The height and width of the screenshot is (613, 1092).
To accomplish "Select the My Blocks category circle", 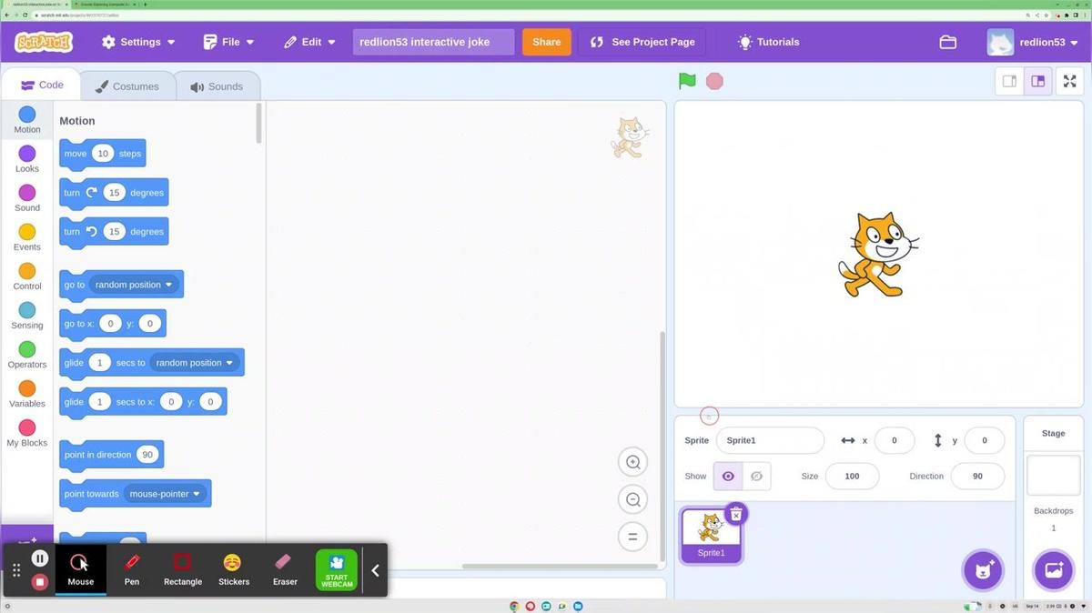I will 27,427.
